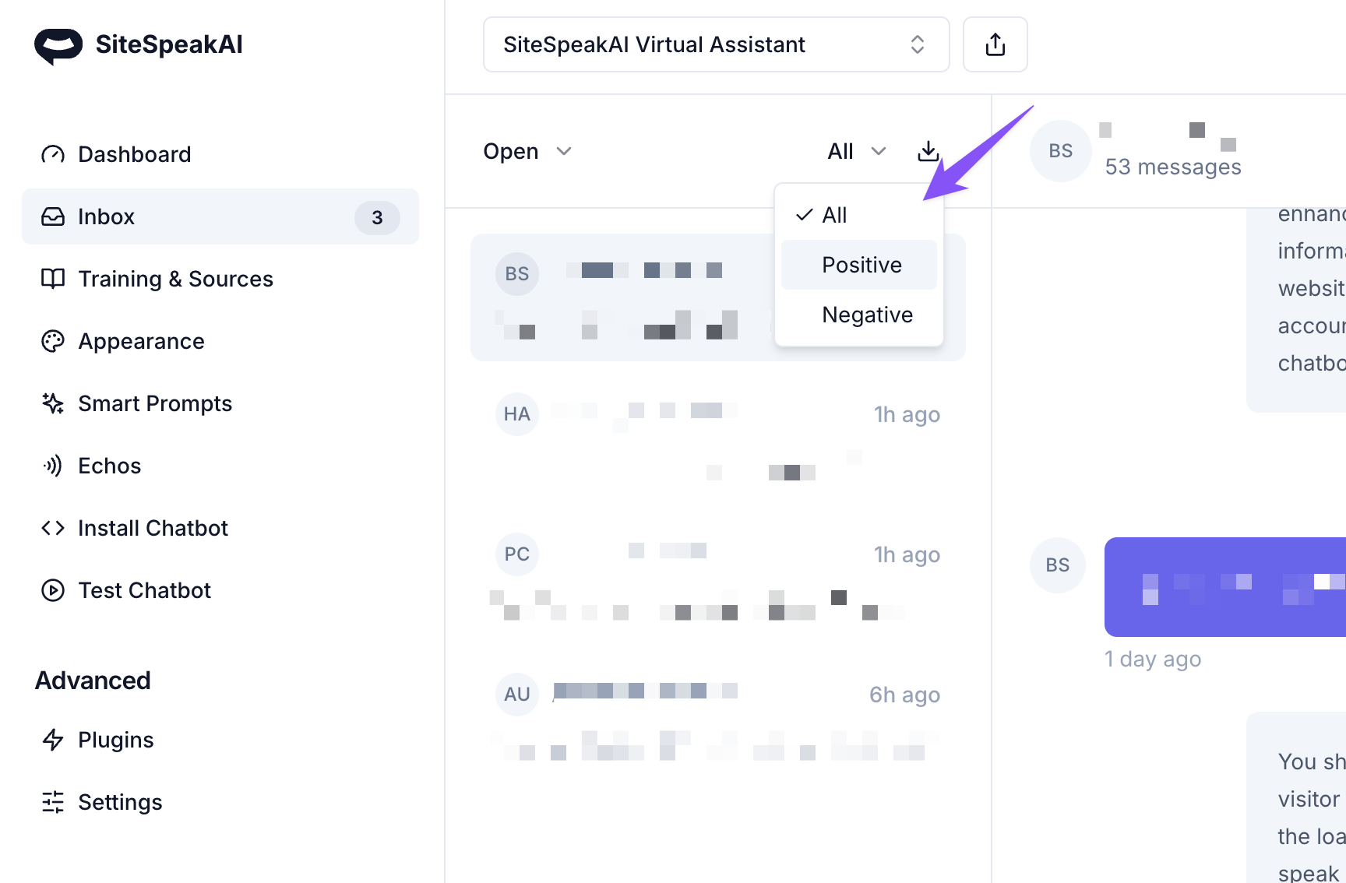The width and height of the screenshot is (1346, 883).
Task: Open the Plugins page
Action: pos(115,740)
